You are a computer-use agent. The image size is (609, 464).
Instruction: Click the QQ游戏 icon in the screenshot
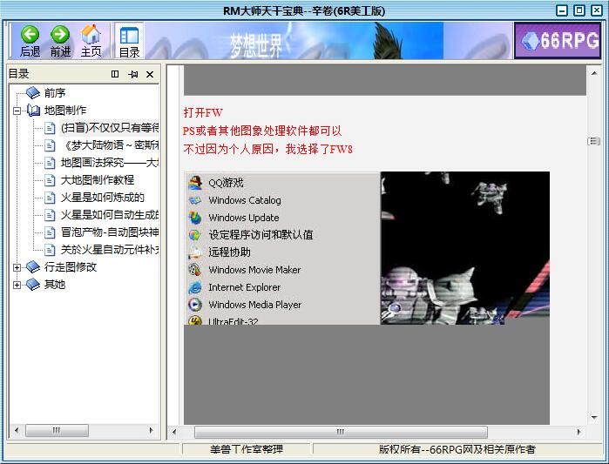click(195, 183)
